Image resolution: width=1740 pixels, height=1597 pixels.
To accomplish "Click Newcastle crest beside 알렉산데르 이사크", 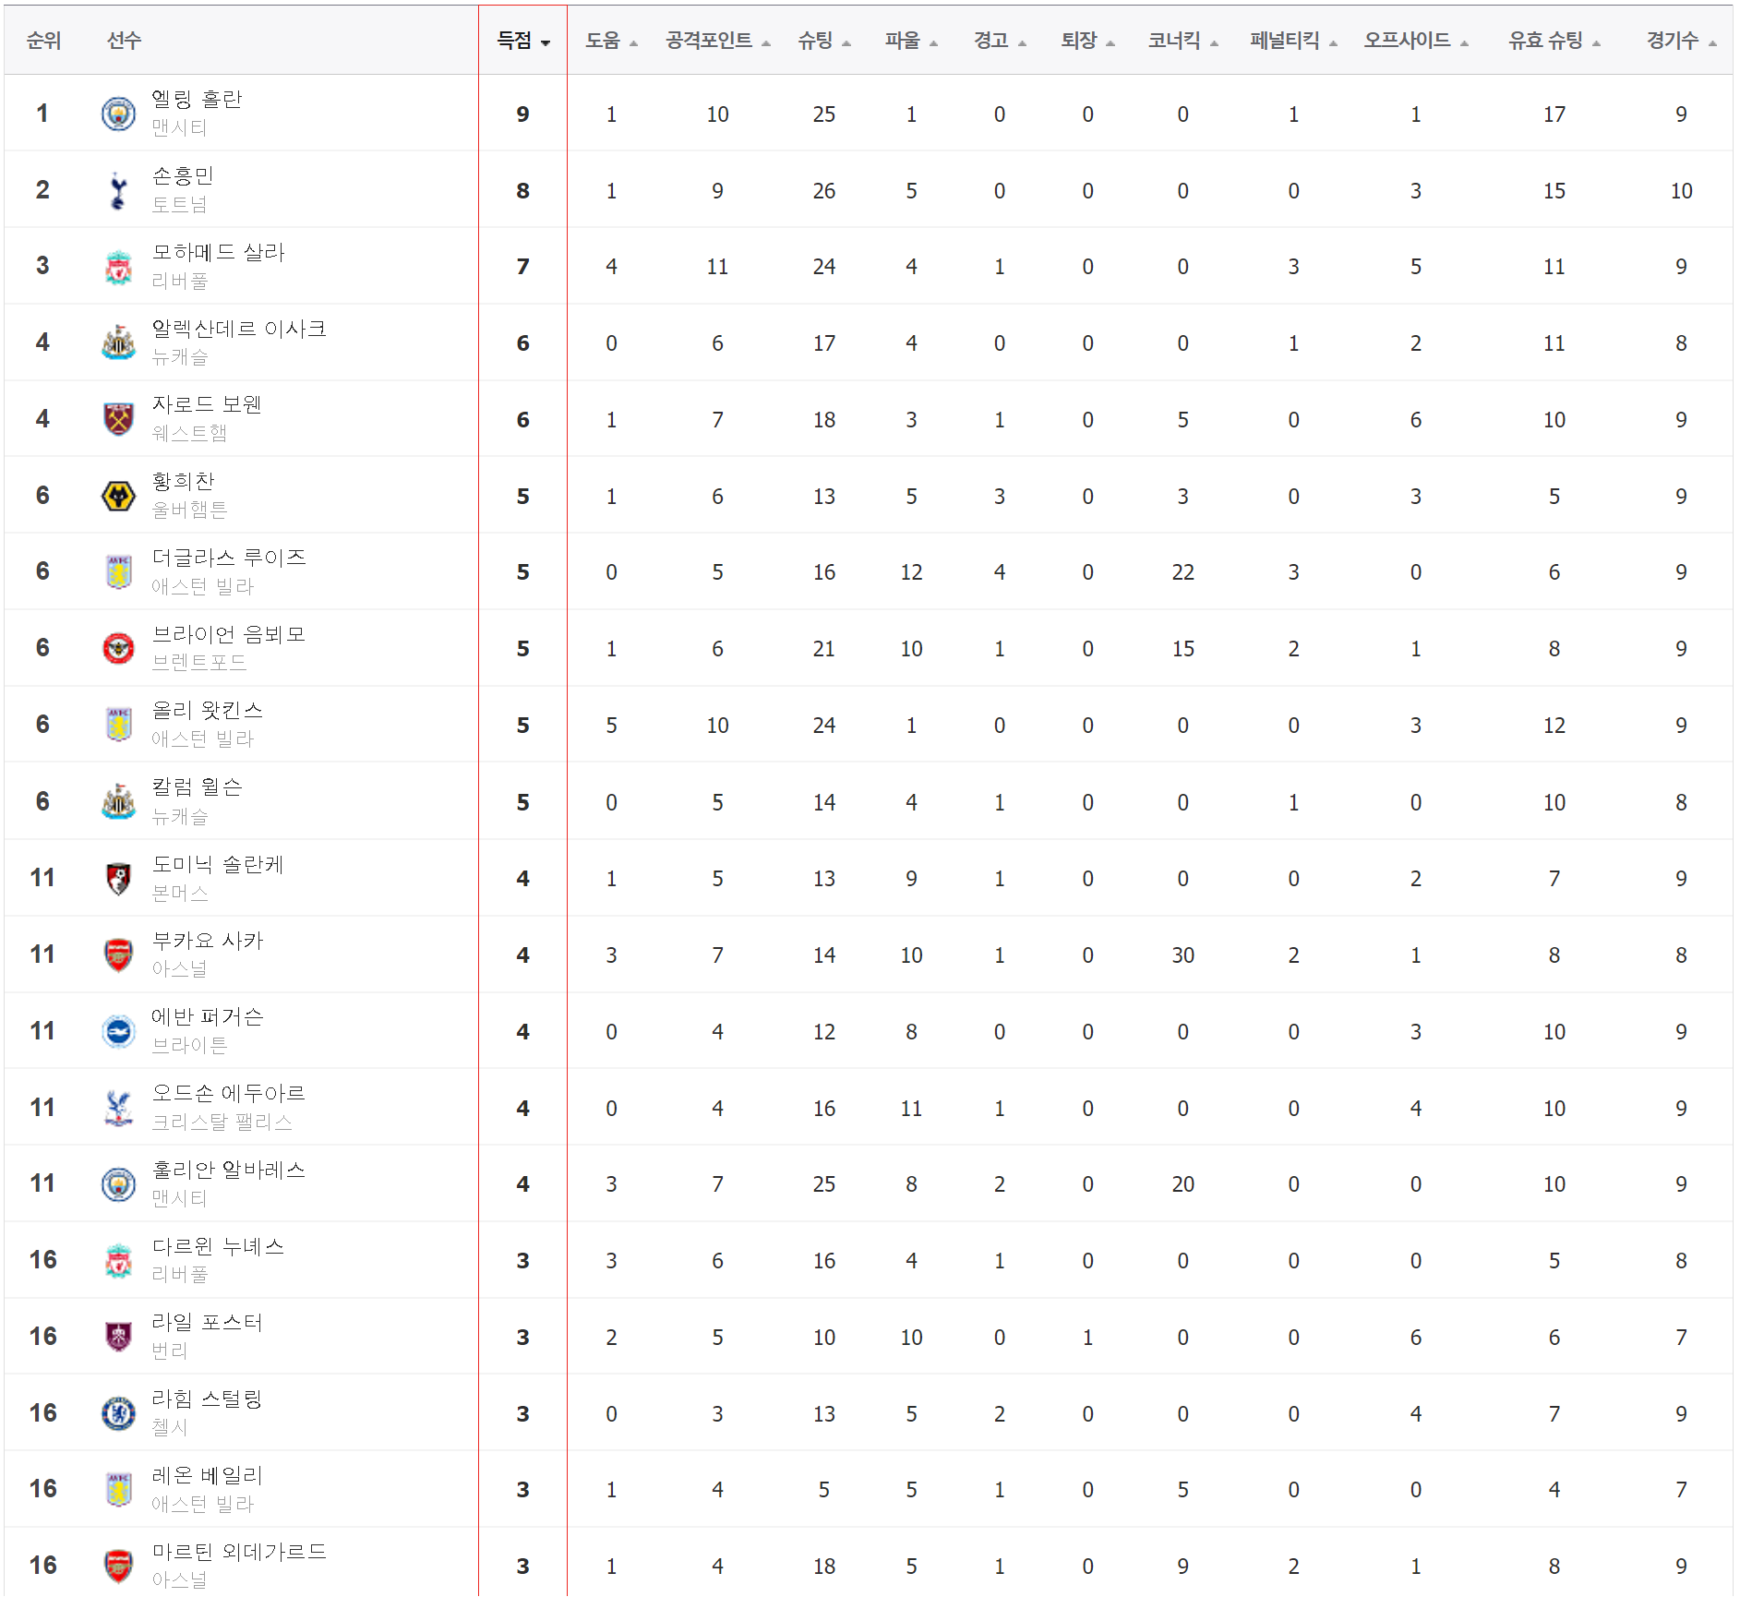I will 118,342.
